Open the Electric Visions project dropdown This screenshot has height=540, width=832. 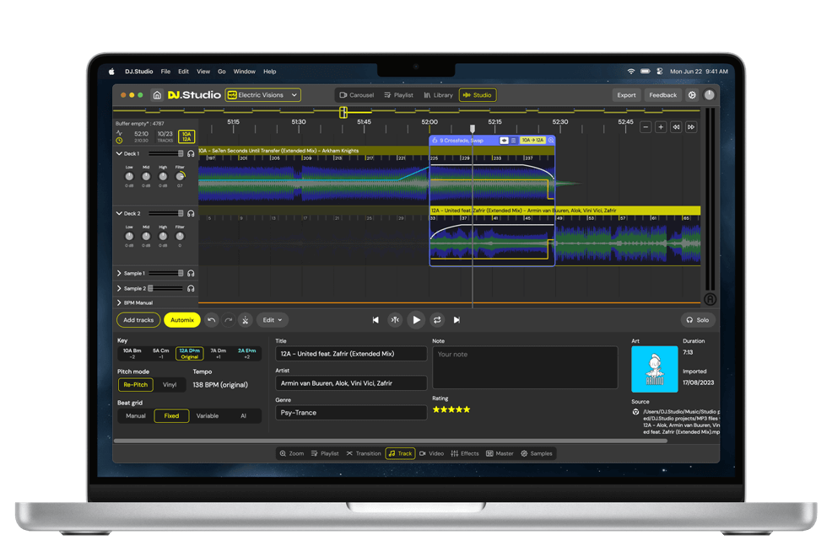coord(263,95)
